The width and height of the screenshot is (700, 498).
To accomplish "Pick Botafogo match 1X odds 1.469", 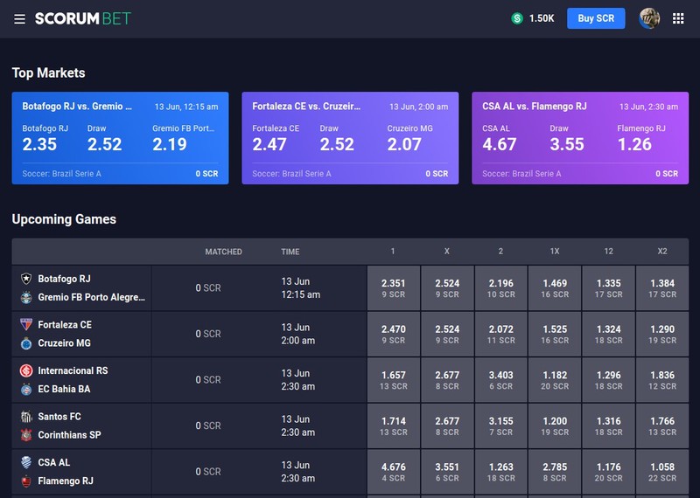I will [555, 288].
